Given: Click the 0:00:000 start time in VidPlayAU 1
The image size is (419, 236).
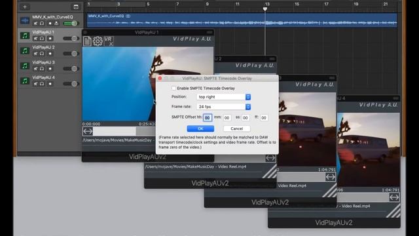Looking at the screenshot, I should tap(92, 124).
